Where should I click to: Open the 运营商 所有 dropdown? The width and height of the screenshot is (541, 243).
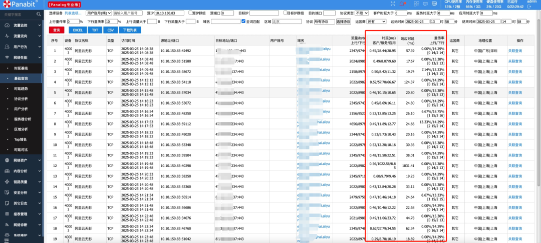click(376, 21)
